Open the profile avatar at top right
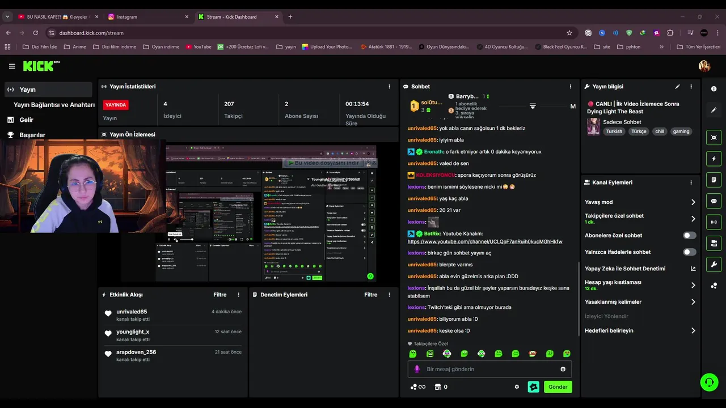 [704, 66]
